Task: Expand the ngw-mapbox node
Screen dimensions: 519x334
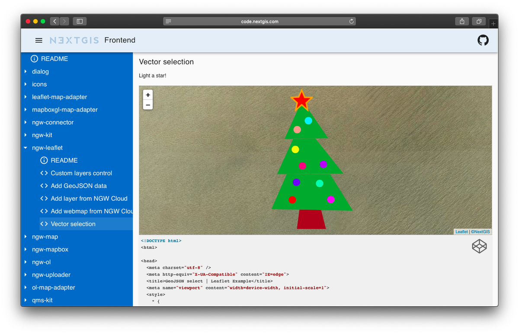Action: (26, 249)
